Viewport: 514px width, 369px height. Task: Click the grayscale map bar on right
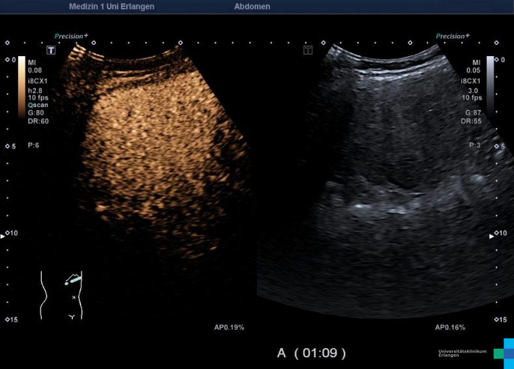coord(490,85)
